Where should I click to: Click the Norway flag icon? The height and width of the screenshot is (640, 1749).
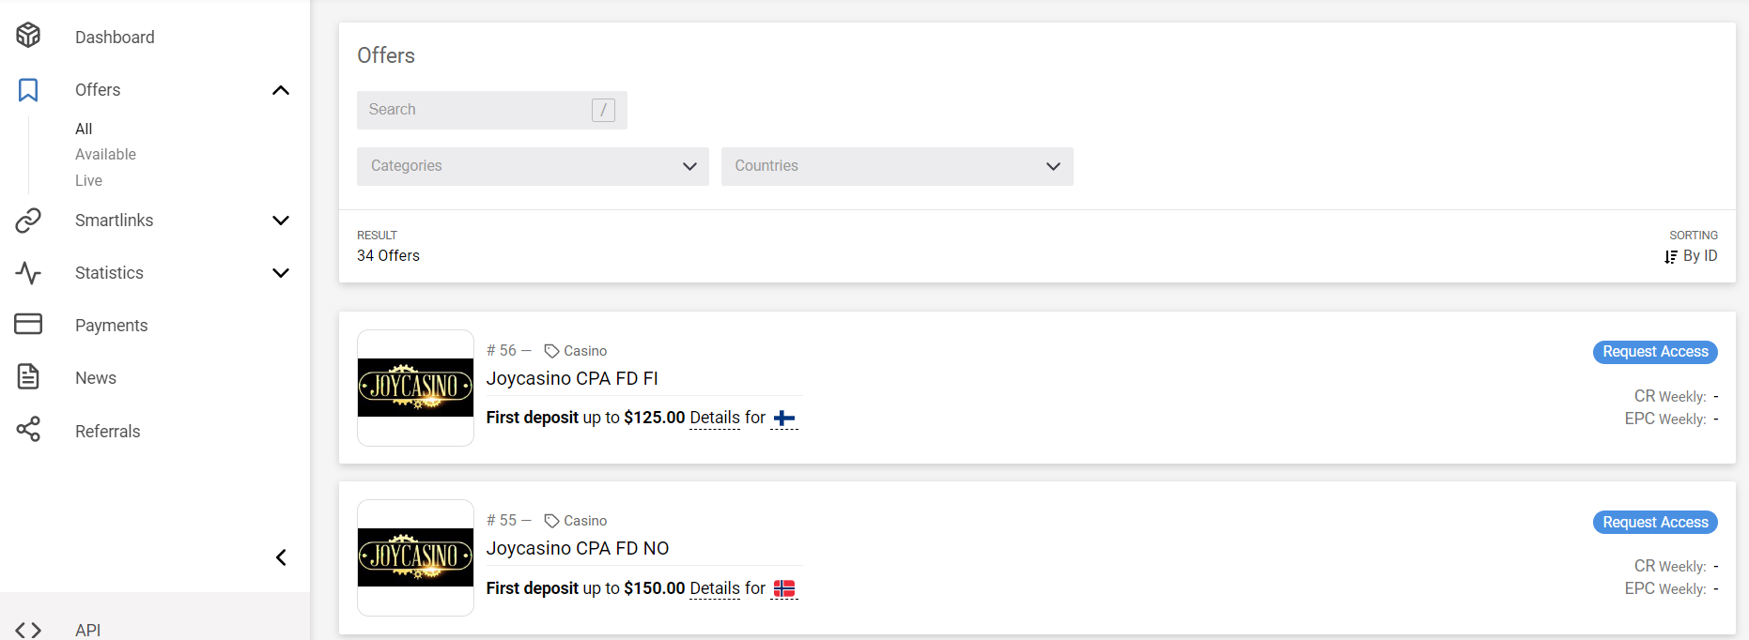(x=784, y=588)
